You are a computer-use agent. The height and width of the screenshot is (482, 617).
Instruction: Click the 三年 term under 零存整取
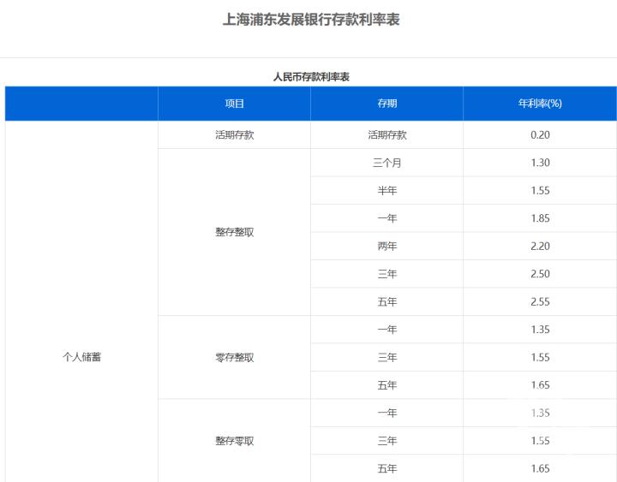point(386,357)
